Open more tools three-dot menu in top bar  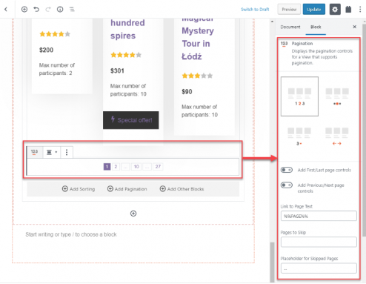(360, 10)
